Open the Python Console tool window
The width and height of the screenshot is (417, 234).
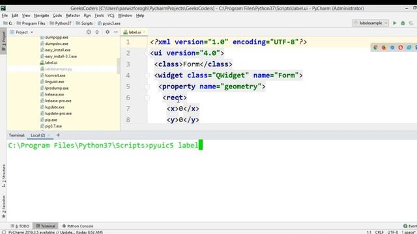pos(78,226)
